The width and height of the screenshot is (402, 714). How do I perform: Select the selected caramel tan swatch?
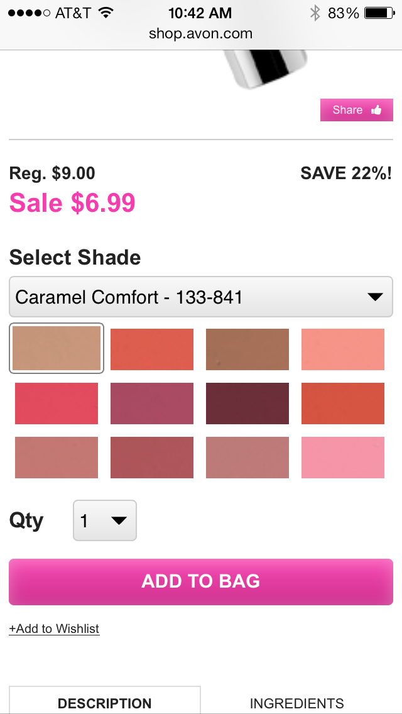click(x=57, y=349)
